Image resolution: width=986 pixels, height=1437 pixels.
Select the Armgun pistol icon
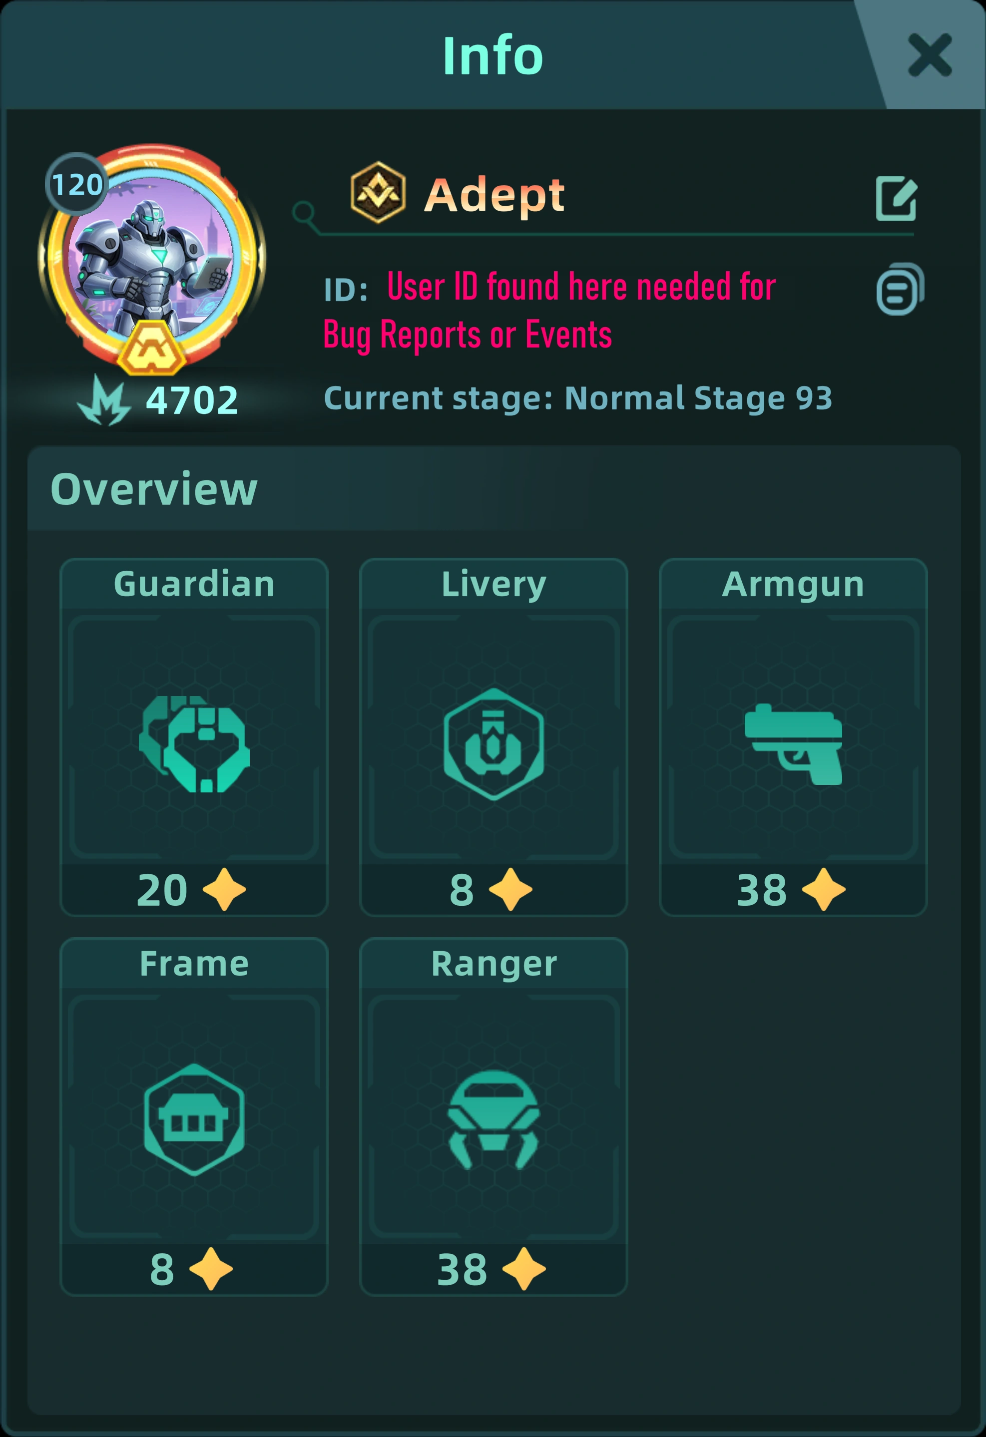click(793, 744)
